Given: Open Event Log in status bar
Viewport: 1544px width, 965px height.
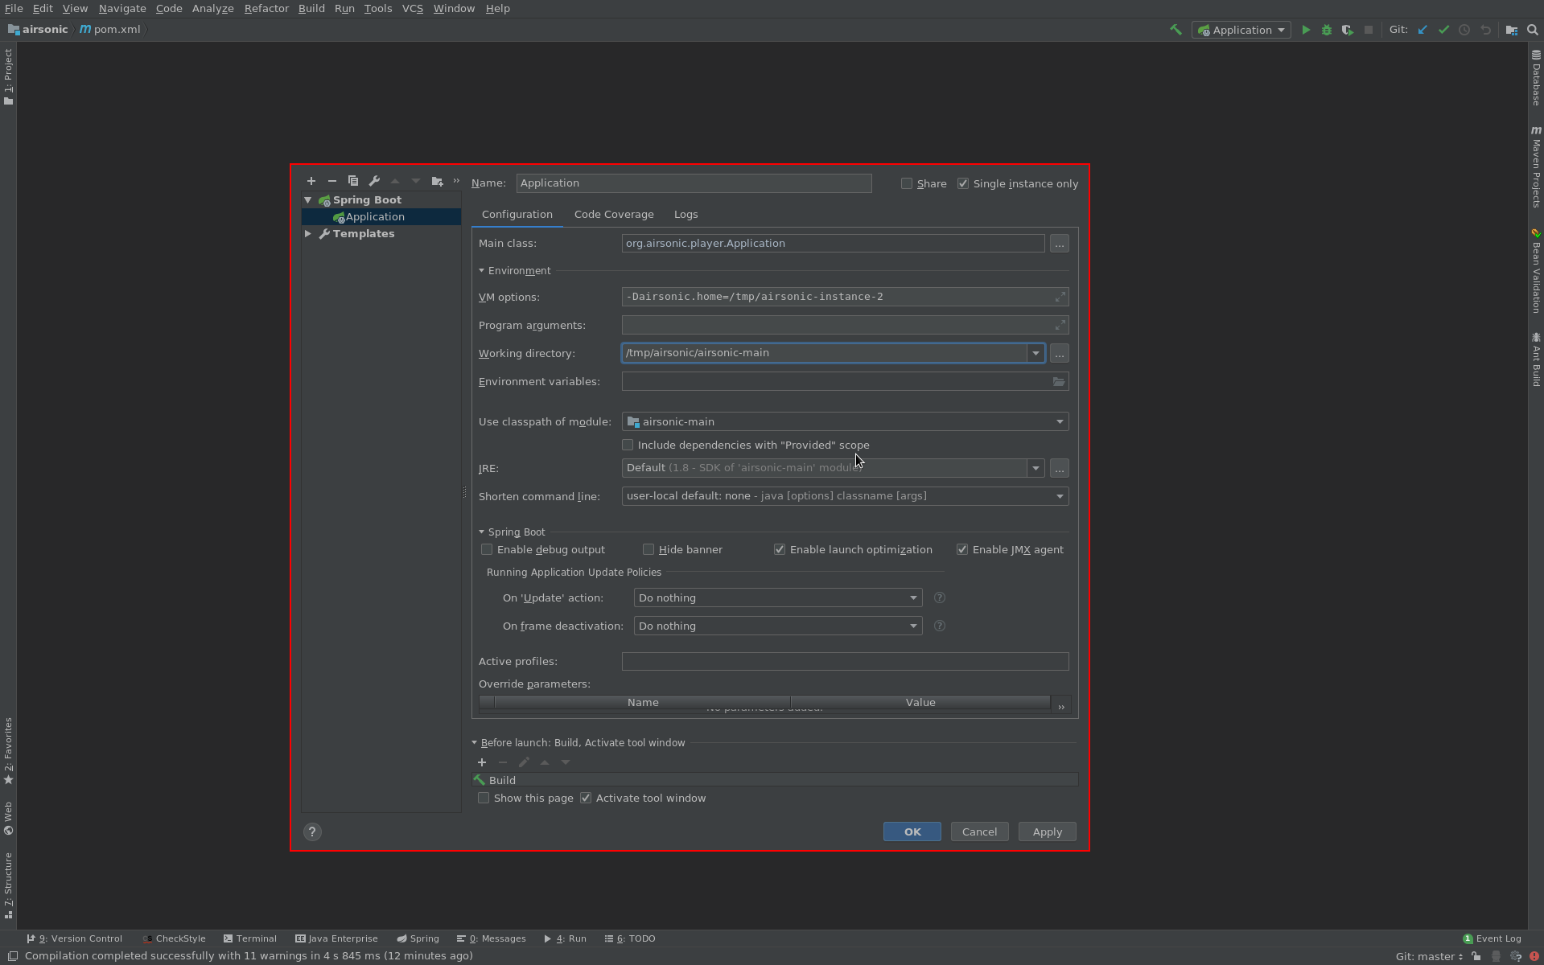Looking at the screenshot, I should point(1492,938).
